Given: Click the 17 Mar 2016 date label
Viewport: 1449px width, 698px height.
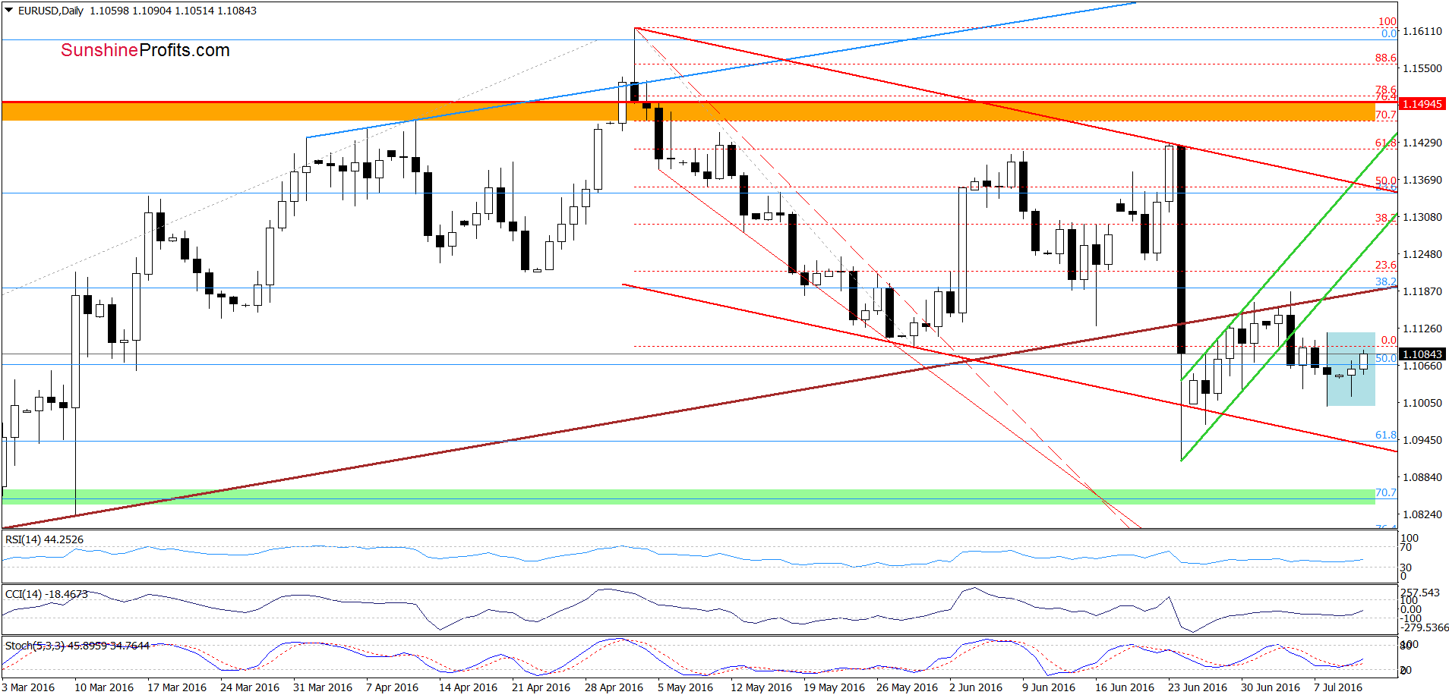Looking at the screenshot, I should pyautogui.click(x=177, y=687).
